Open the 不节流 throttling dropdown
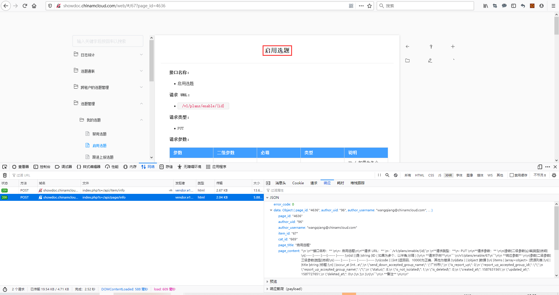559x295 pixels. [x=539, y=175]
